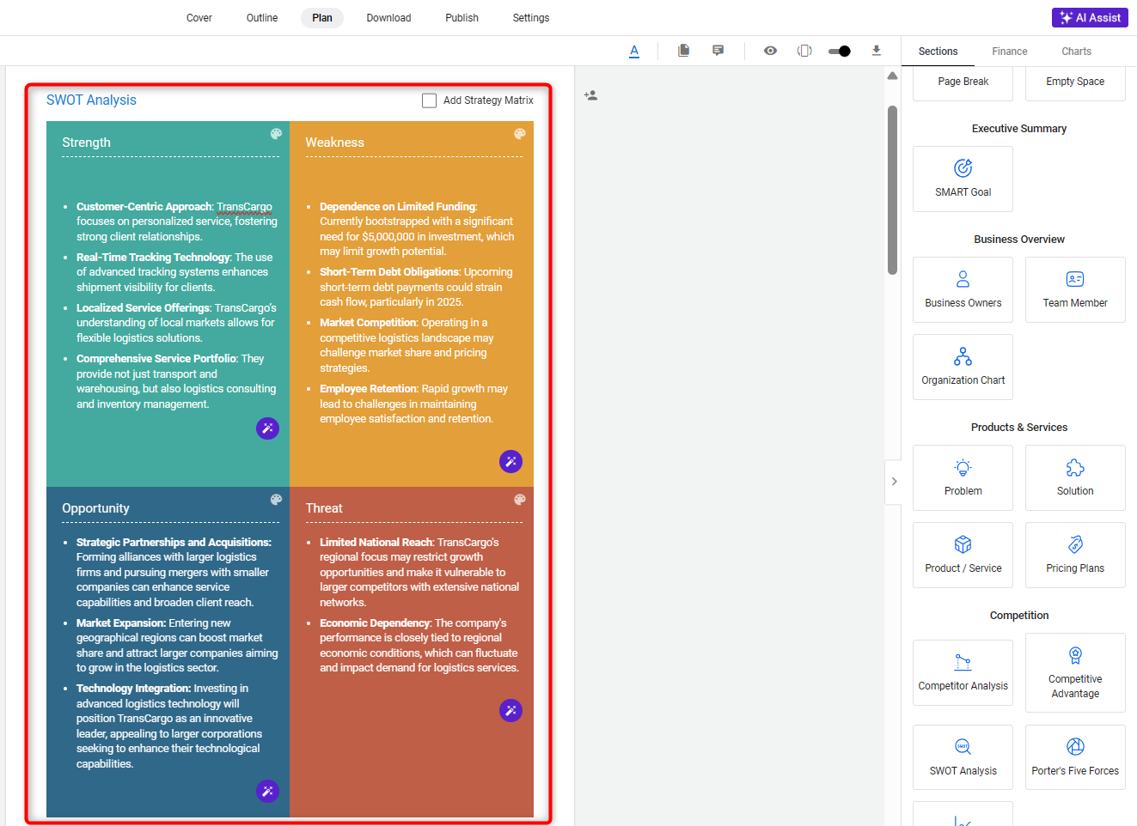Click the Employee Retention bullet
The height and width of the screenshot is (826, 1137).
pyautogui.click(x=414, y=404)
